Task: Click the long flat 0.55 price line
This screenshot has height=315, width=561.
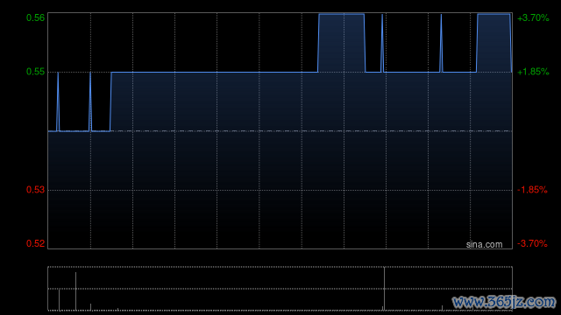Action: (x=215, y=72)
